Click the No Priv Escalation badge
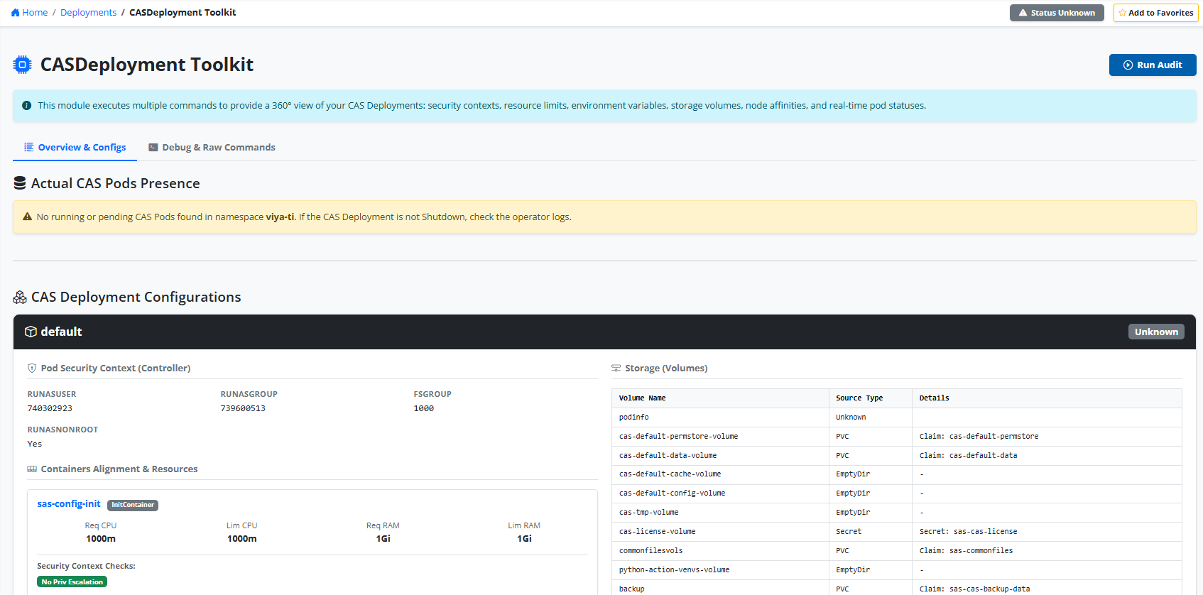The height and width of the screenshot is (595, 1203). (72, 582)
